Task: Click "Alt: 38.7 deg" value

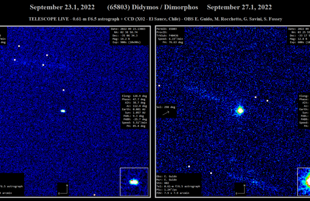Action: coord(135,103)
